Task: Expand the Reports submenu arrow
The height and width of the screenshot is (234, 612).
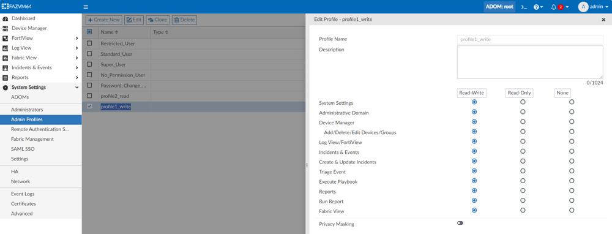Action: pos(76,77)
